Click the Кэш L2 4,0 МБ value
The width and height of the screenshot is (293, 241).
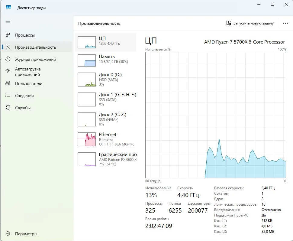click(267, 226)
